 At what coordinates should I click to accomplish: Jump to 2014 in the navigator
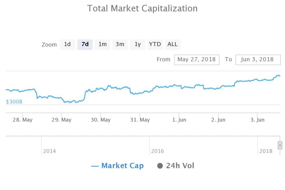pyautogui.click(x=49, y=151)
